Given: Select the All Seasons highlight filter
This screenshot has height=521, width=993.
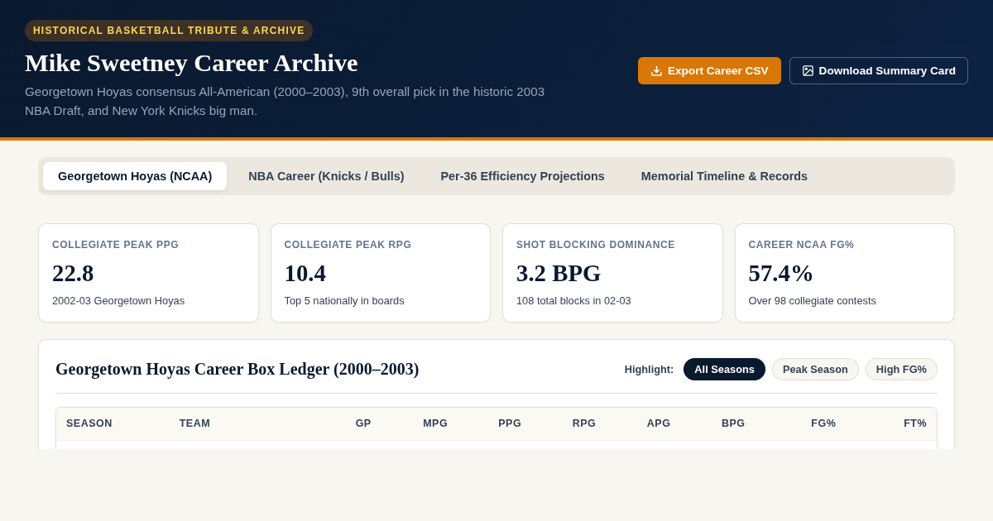Looking at the screenshot, I should (724, 370).
